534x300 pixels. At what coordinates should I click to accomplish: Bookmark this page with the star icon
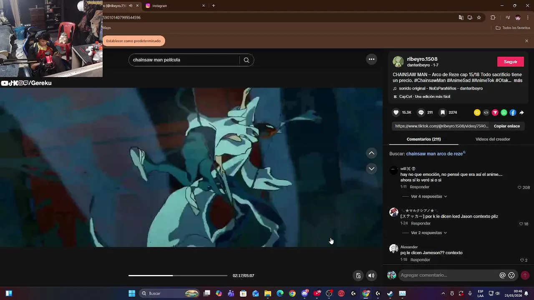point(479,17)
